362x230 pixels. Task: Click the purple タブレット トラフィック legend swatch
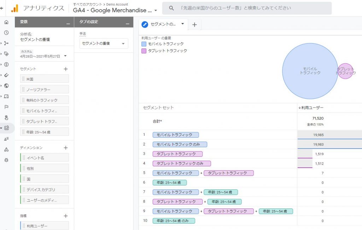144,51
